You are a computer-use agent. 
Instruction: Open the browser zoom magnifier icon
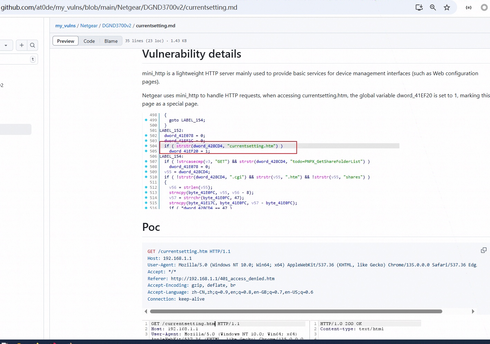tap(433, 8)
